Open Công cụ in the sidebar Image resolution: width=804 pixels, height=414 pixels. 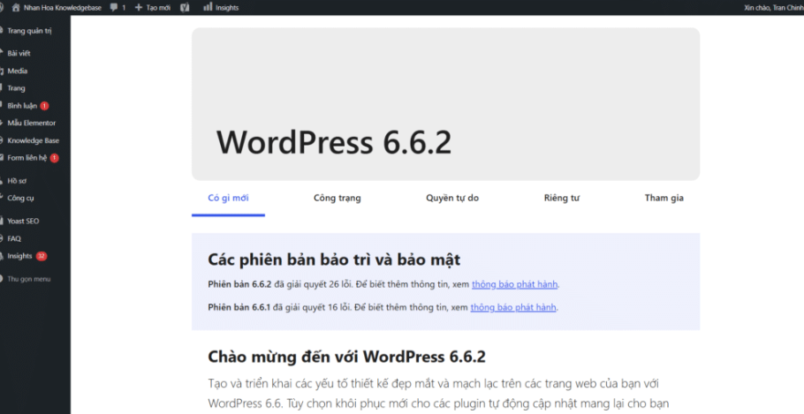click(20, 199)
